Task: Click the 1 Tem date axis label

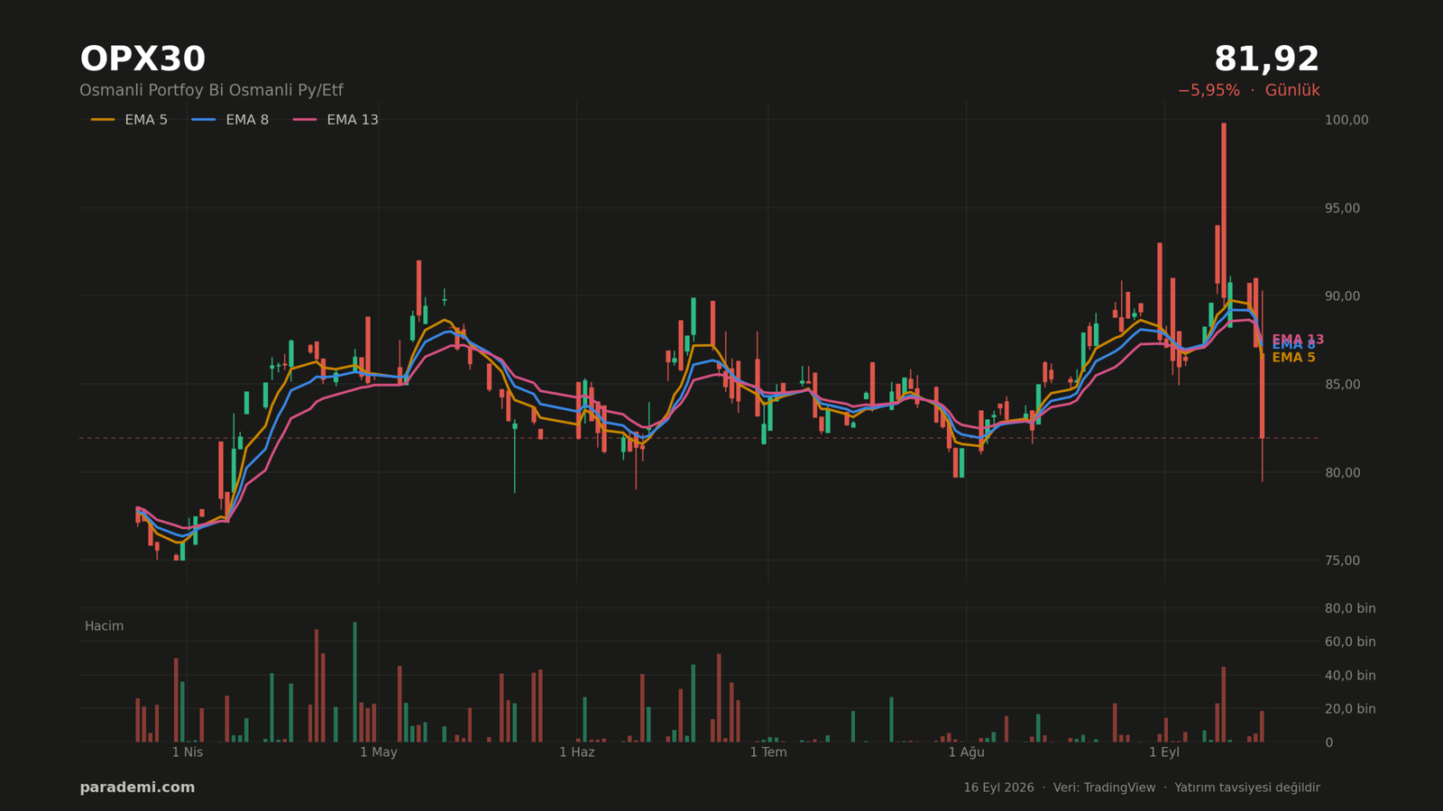Action: (768, 752)
